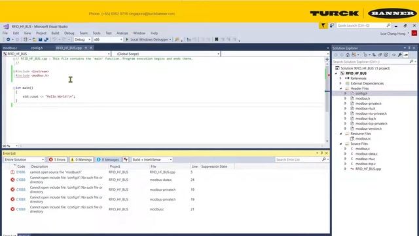Click Show All Files icon in Solution Explorer
Image resolution: width=419 pixels, height=236 pixels.
click(386, 55)
